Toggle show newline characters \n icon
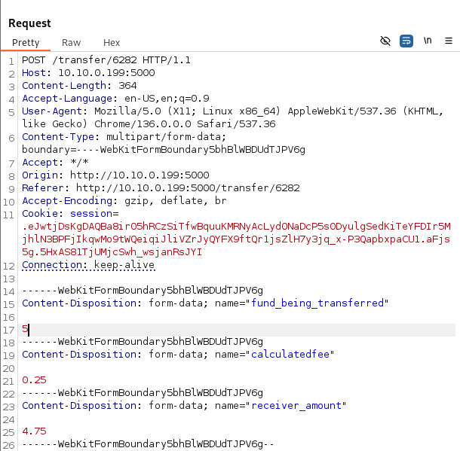The image size is (460, 451). pos(428,41)
